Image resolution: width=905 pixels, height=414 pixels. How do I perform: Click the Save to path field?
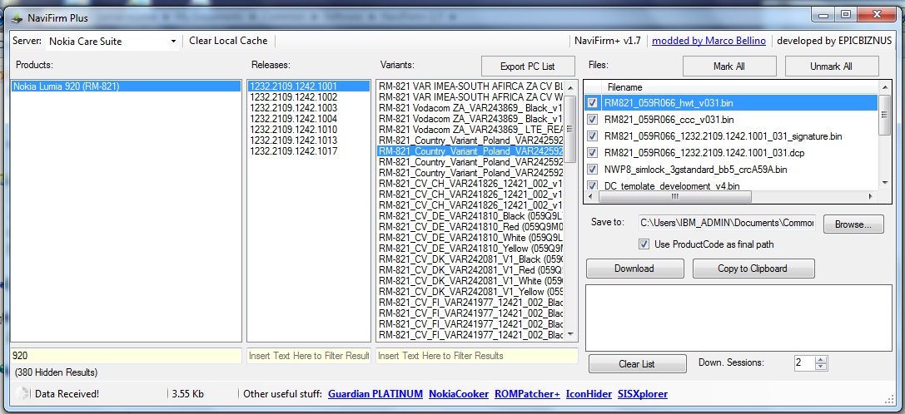pyautogui.click(x=727, y=223)
